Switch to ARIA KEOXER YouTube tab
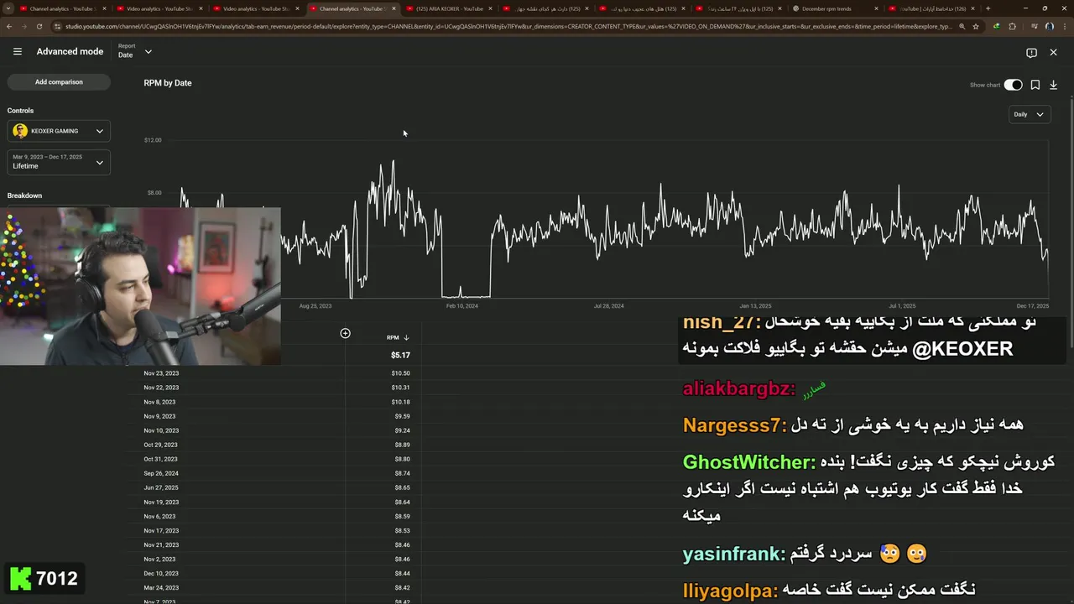The width and height of the screenshot is (1074, 604). [449, 8]
